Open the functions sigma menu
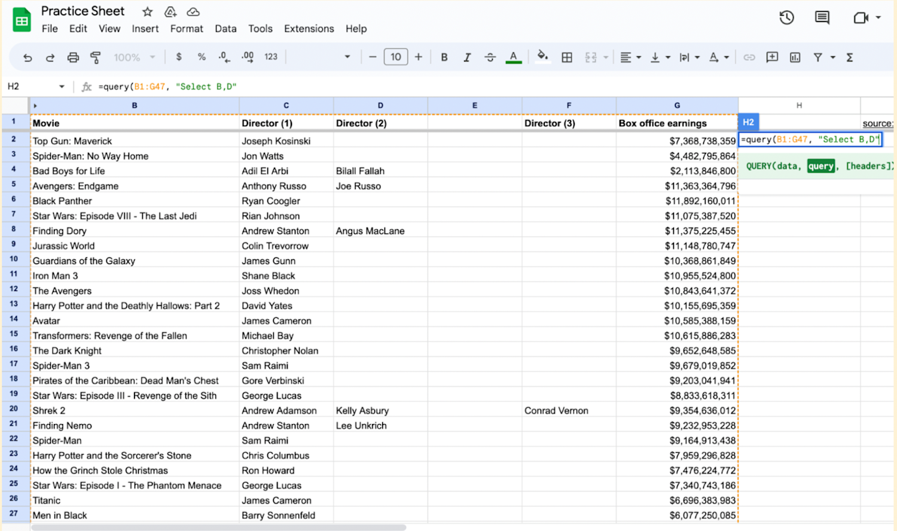The width and height of the screenshot is (897, 531). pyautogui.click(x=850, y=57)
